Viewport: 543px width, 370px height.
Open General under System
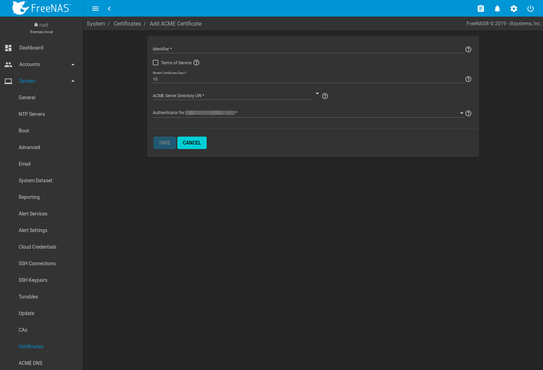click(27, 98)
